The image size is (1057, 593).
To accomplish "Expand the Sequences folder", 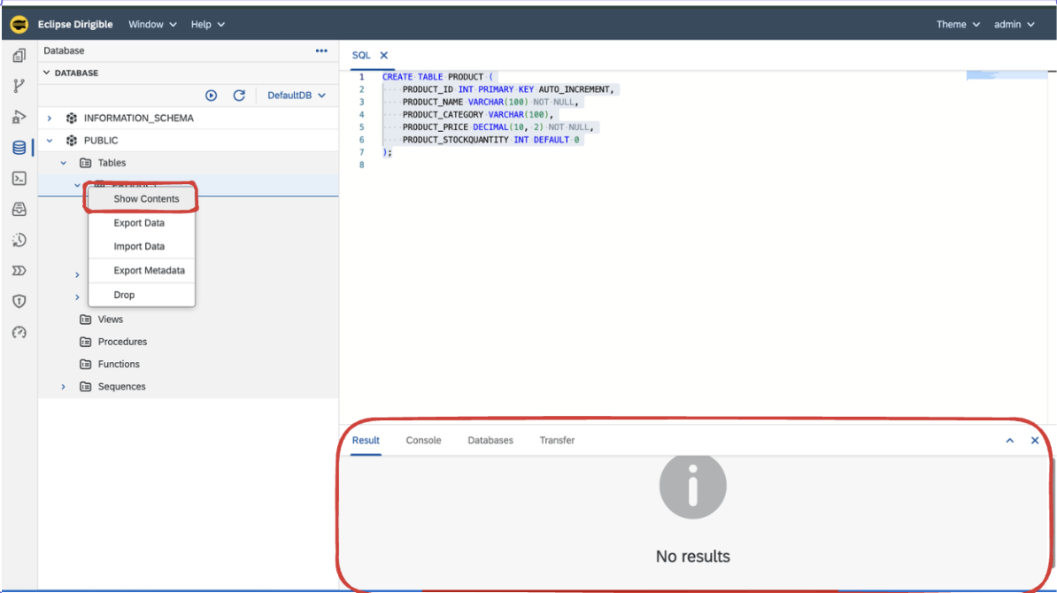I will pyautogui.click(x=63, y=387).
